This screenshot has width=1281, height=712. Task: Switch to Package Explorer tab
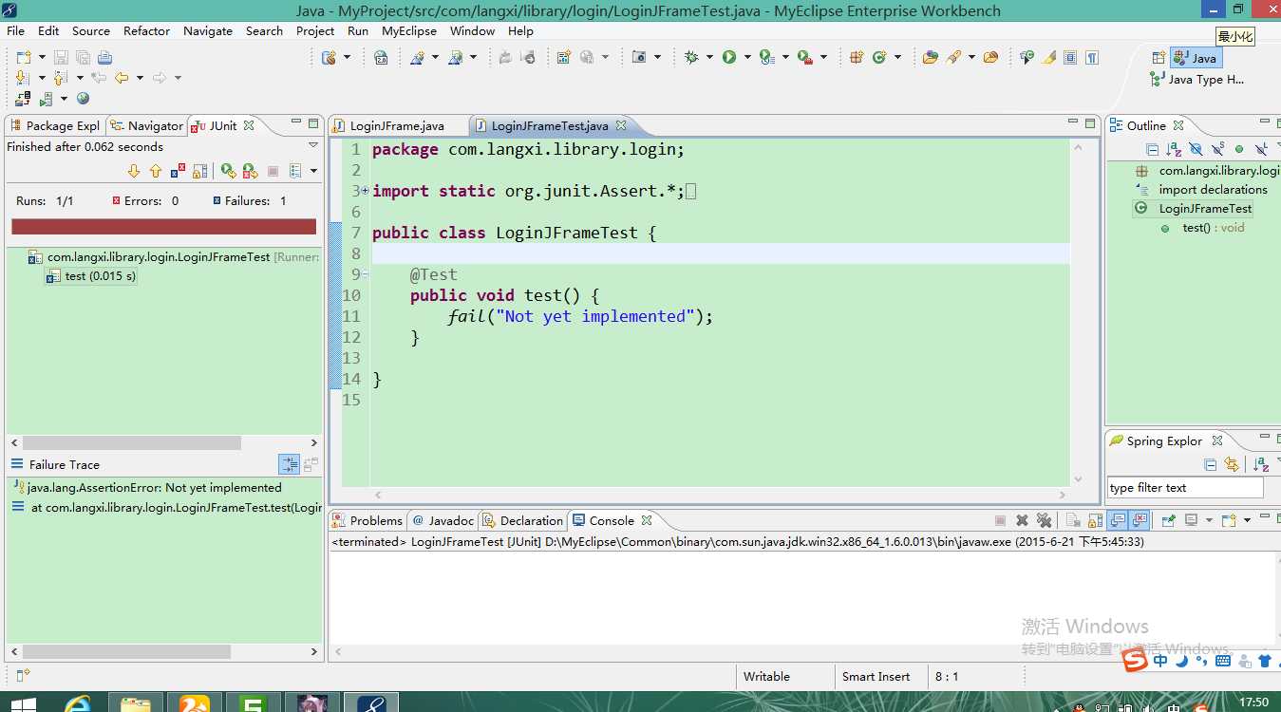55,125
